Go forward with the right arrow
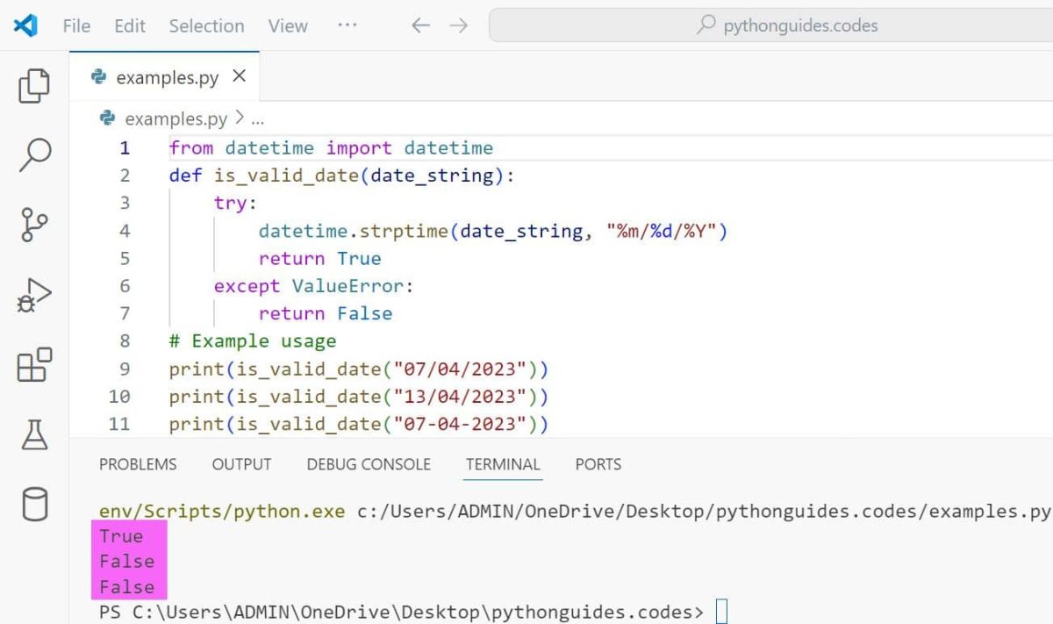This screenshot has height=624, width=1053. 459,25
